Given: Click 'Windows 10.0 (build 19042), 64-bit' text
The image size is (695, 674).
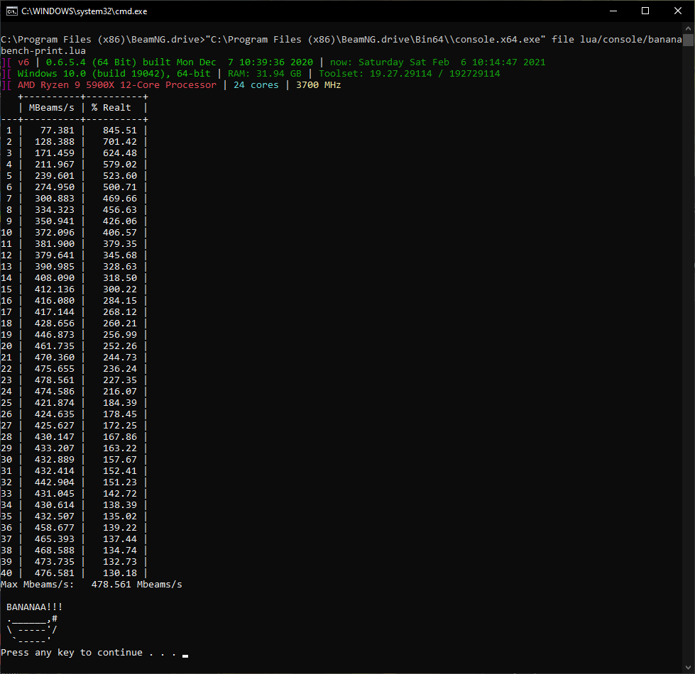Looking at the screenshot, I should (114, 74).
